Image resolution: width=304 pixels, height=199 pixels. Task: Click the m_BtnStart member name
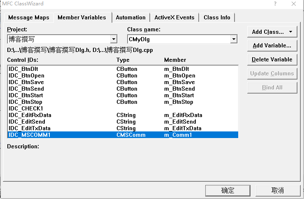point(179,95)
